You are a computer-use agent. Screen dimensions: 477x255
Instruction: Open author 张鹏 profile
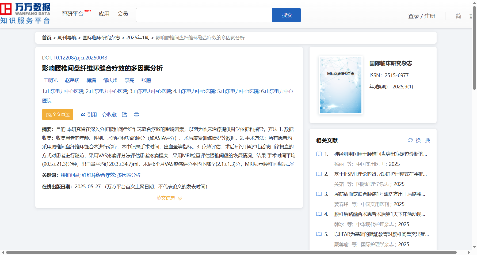[x=146, y=80]
